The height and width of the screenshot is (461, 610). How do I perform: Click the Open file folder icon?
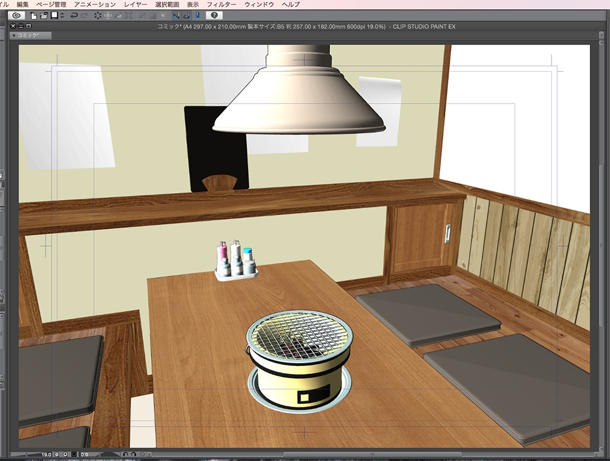click(x=43, y=17)
